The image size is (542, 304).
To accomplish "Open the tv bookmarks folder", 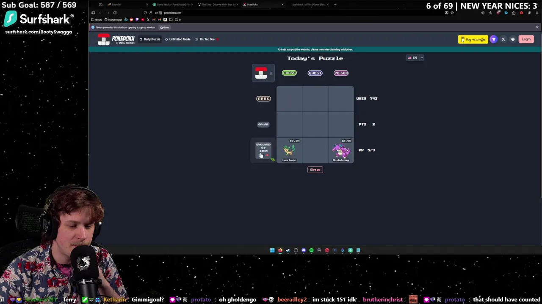I will tap(177, 19).
